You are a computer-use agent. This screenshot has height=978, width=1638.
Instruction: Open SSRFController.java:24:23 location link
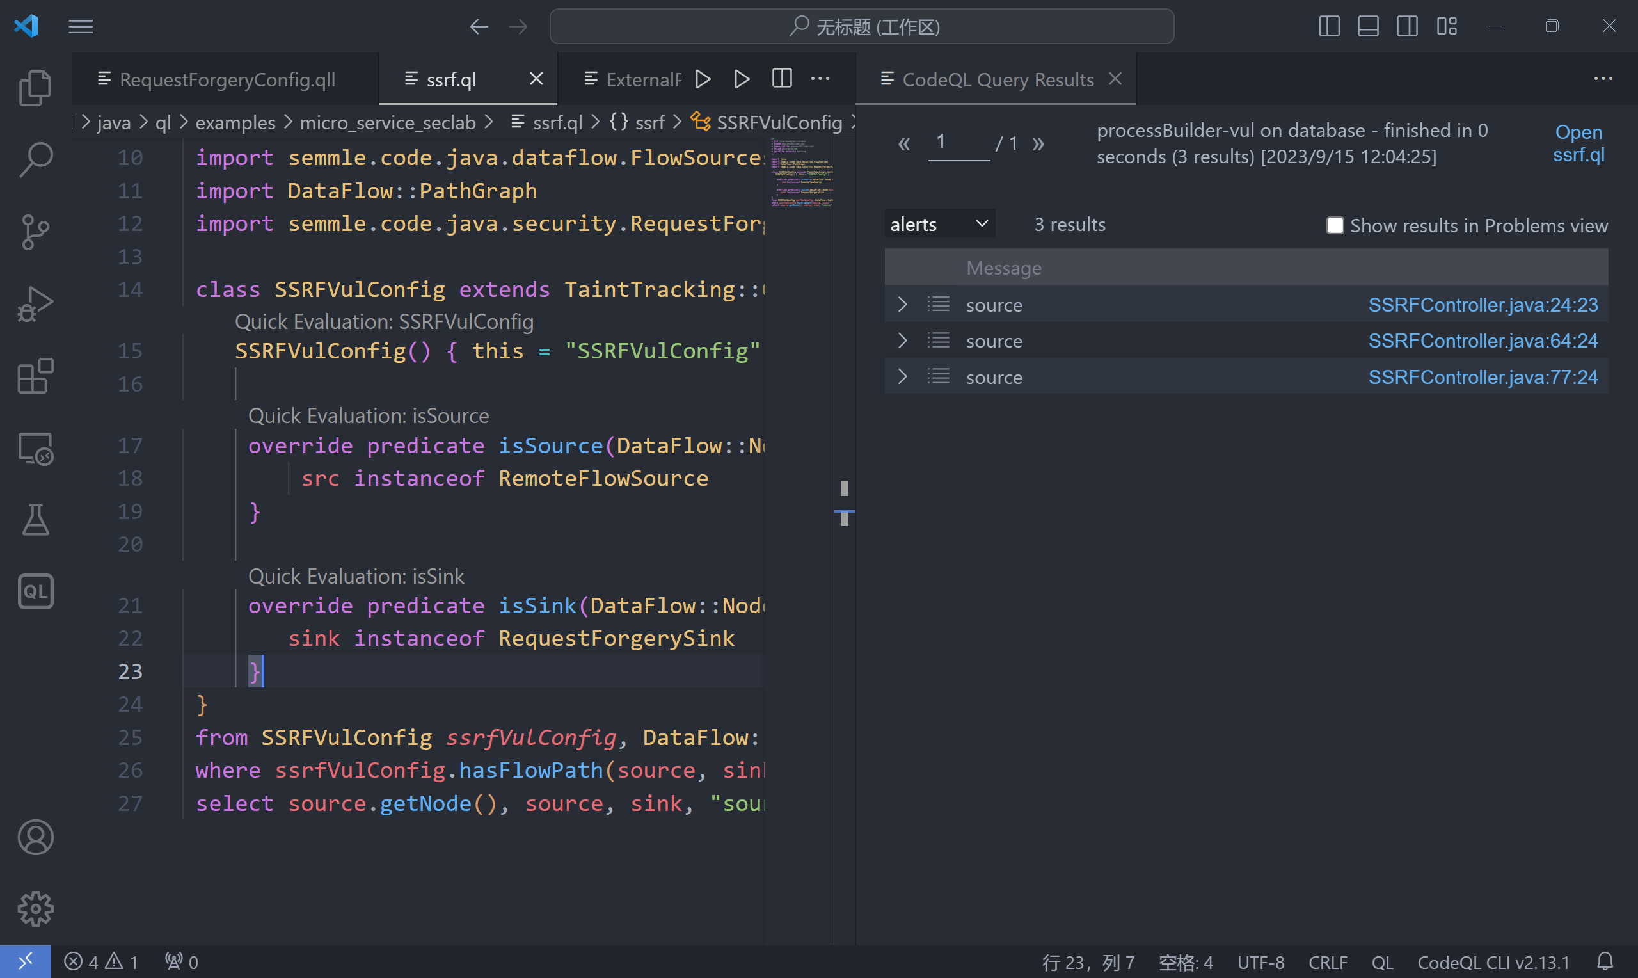tap(1483, 305)
